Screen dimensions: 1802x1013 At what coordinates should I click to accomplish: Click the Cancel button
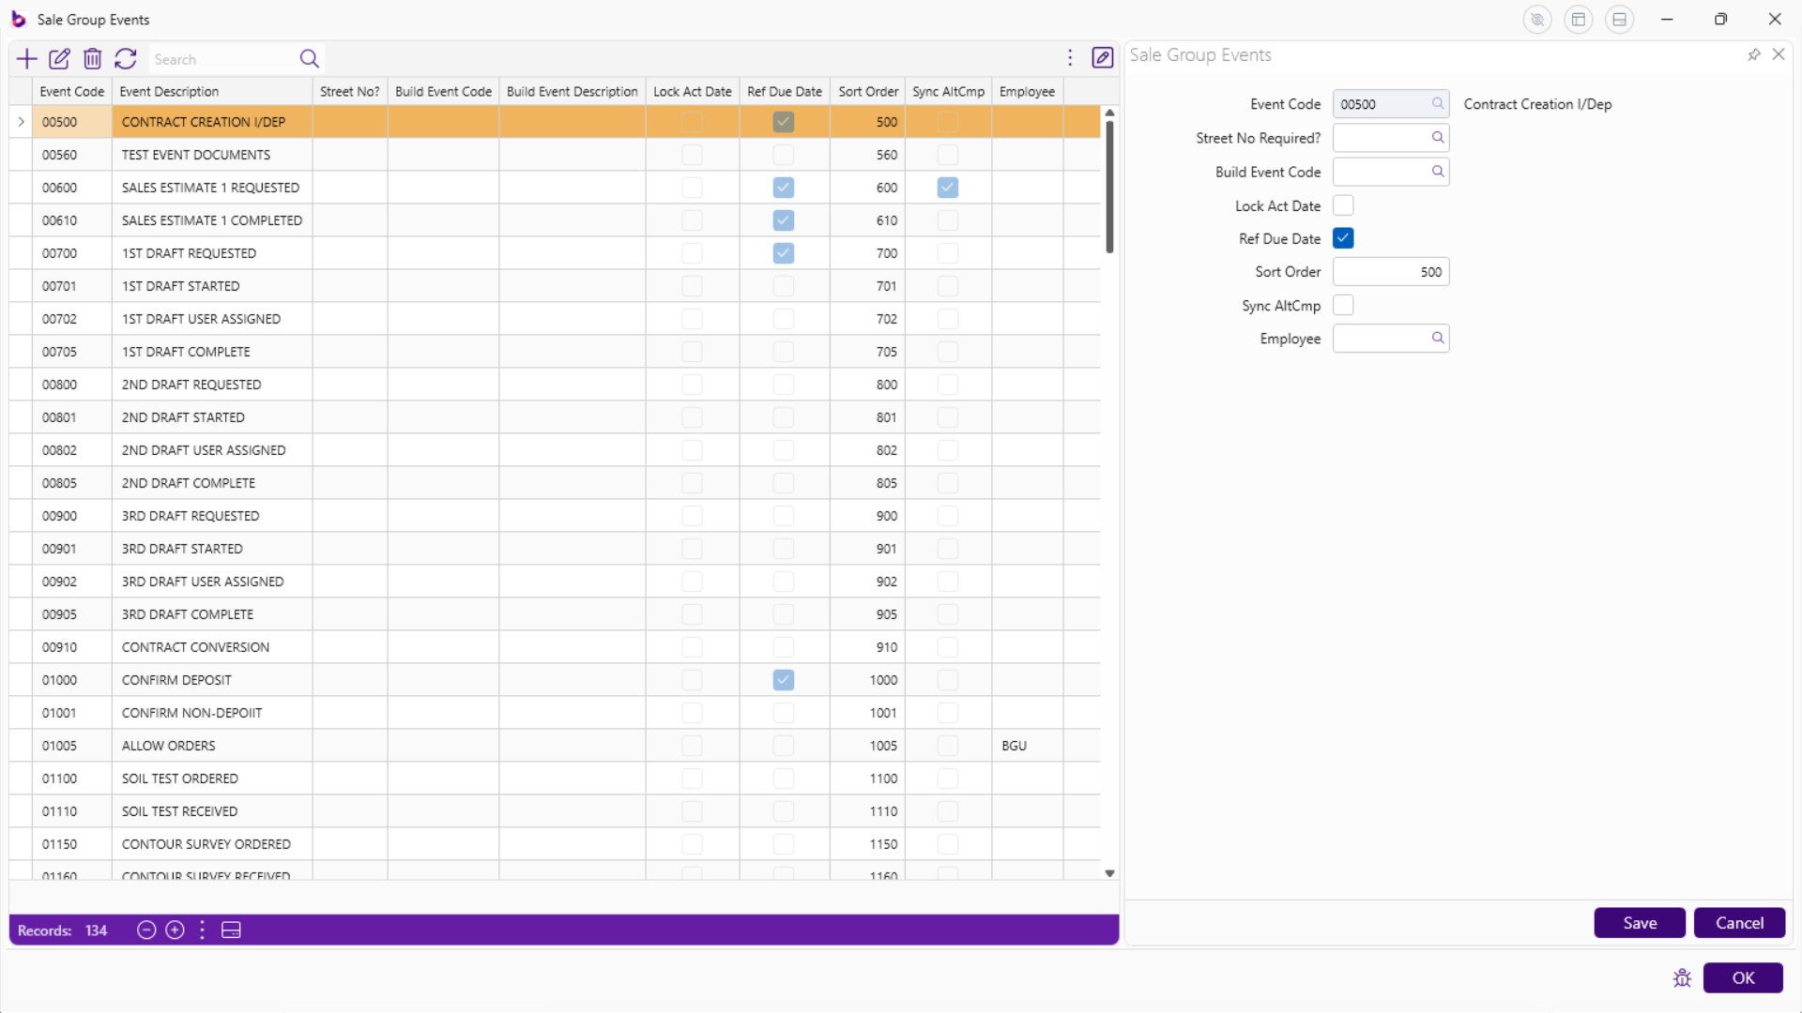click(1739, 923)
